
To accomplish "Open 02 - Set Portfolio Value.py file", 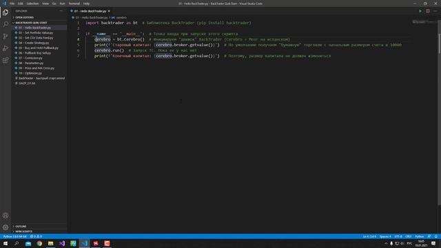I will [36, 32].
